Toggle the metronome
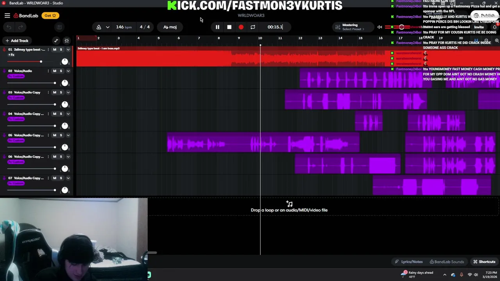 [99, 27]
